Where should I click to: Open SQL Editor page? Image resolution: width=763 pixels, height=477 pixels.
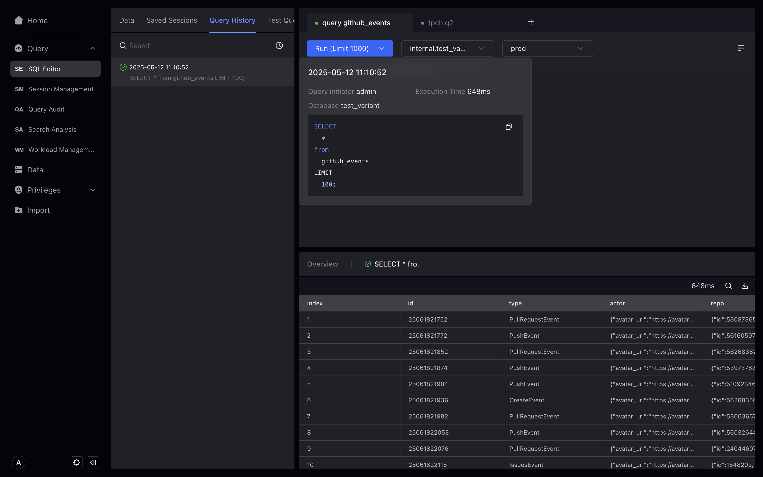click(x=56, y=69)
